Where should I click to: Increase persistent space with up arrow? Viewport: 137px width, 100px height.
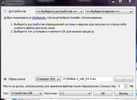pyautogui.click(x=126, y=85)
